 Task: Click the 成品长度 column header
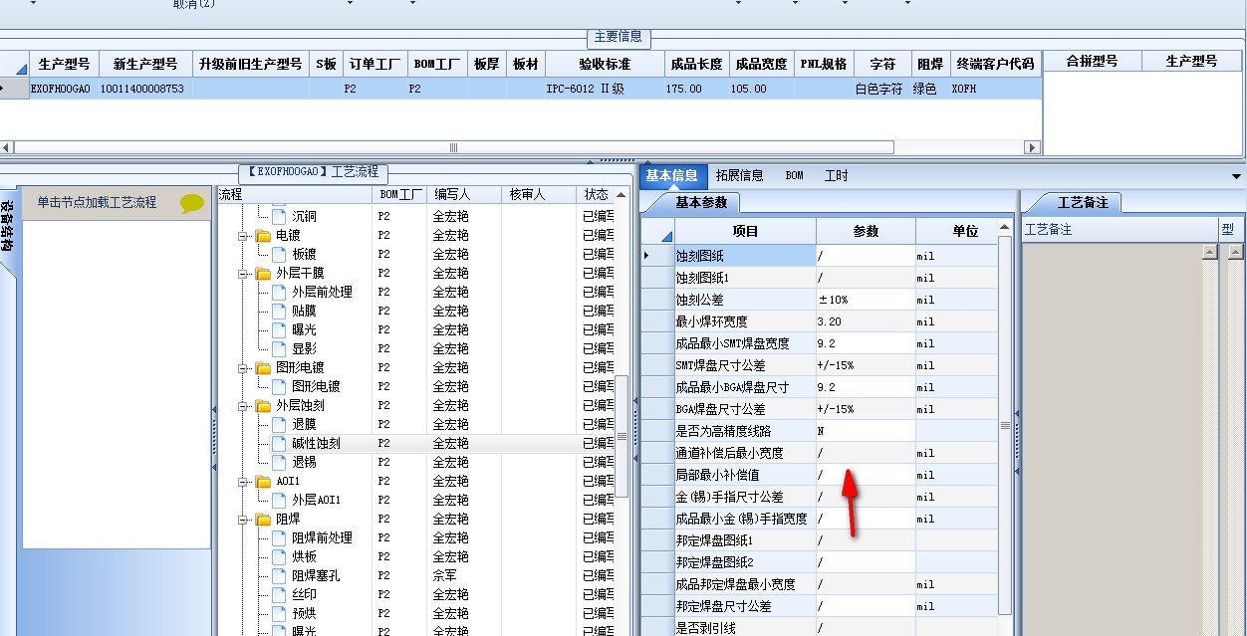(x=696, y=64)
